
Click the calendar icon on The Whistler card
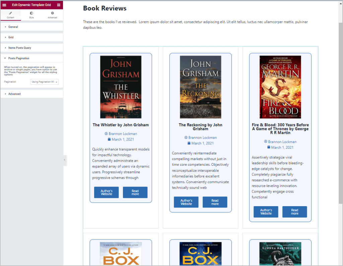109,139
